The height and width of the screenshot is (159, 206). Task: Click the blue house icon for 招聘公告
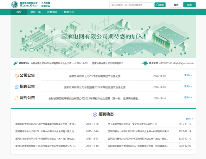pos(16,87)
